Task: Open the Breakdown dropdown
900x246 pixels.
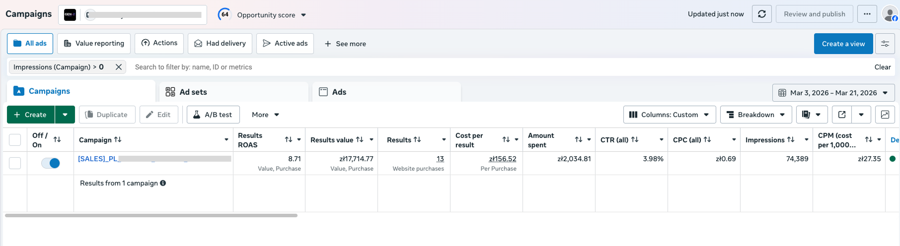Action: (755, 115)
